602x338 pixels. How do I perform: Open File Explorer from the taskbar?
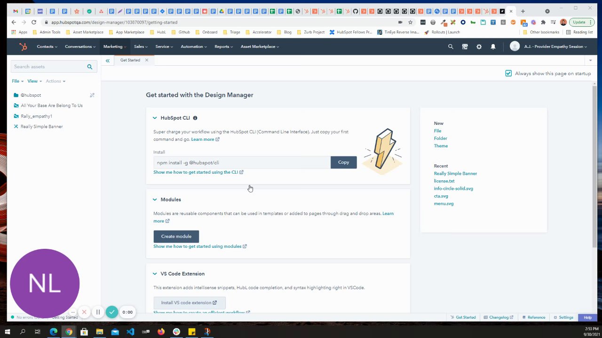pyautogui.click(x=100, y=331)
